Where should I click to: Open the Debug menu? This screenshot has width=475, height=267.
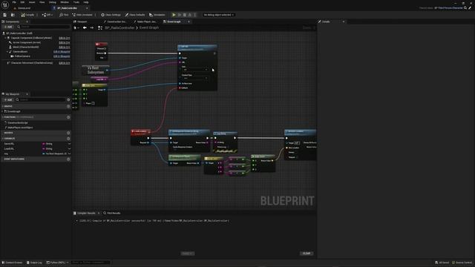53,2
